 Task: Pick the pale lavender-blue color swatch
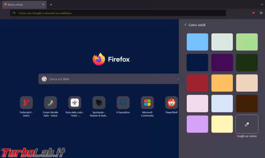222,104
